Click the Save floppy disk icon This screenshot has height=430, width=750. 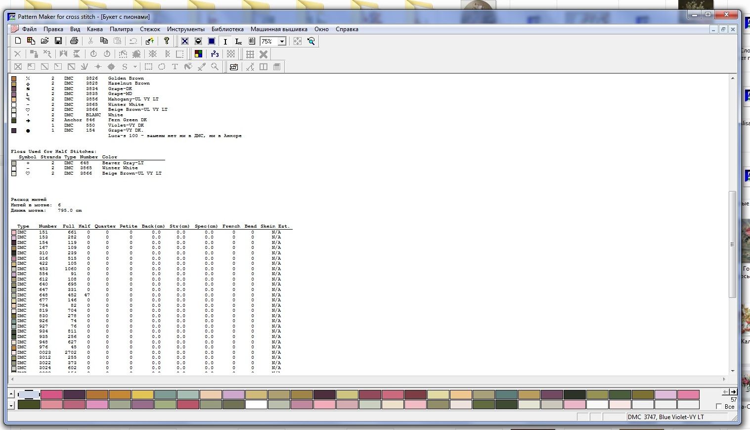pyautogui.click(x=58, y=41)
